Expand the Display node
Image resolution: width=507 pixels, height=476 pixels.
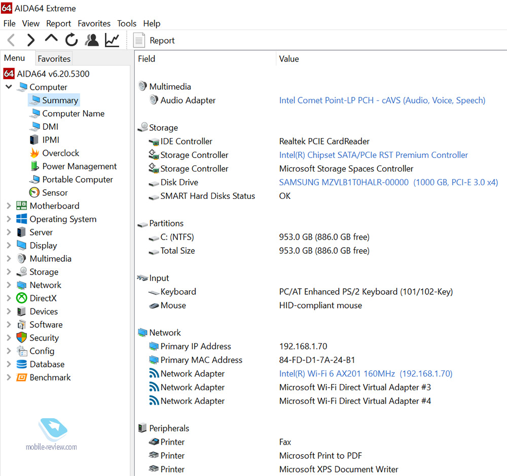(9, 246)
